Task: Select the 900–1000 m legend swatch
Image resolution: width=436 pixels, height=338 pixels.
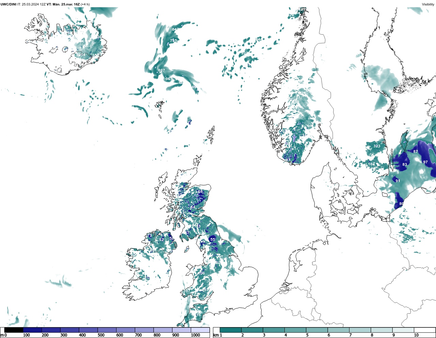Action: [x=182, y=330]
